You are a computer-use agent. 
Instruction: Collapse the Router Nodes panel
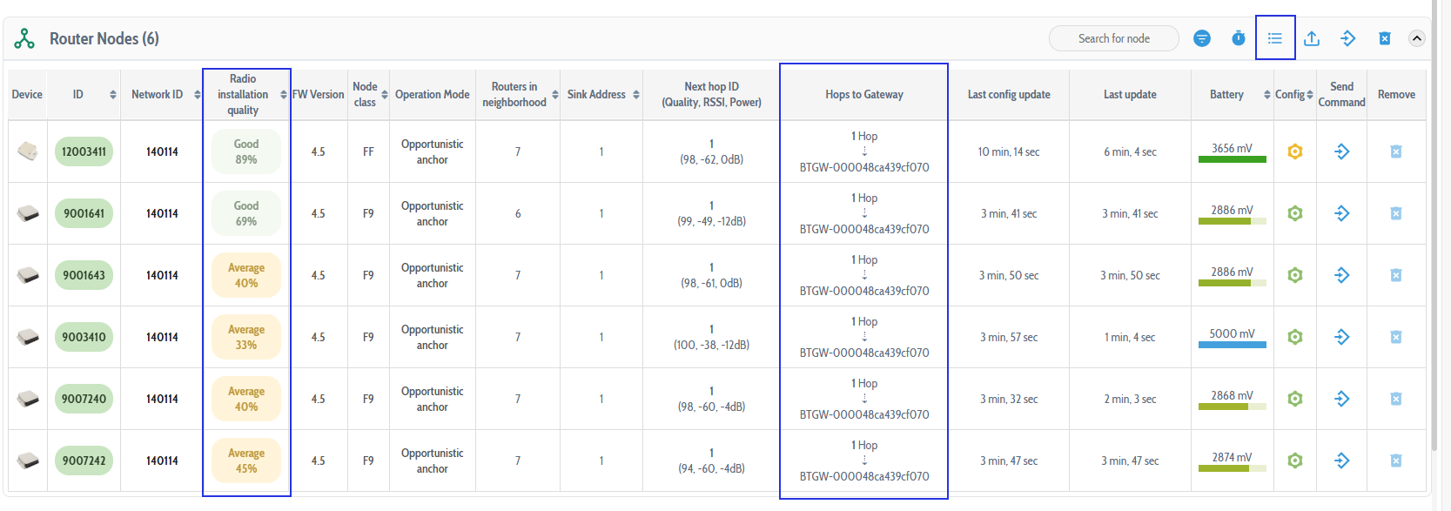click(x=1417, y=38)
